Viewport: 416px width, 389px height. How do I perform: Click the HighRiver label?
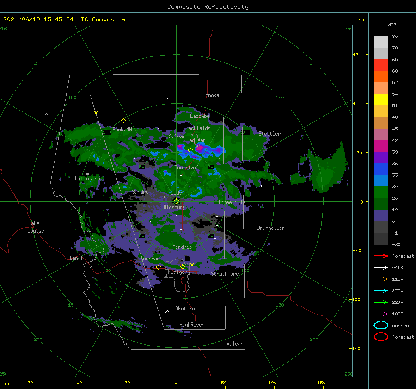[192, 325]
